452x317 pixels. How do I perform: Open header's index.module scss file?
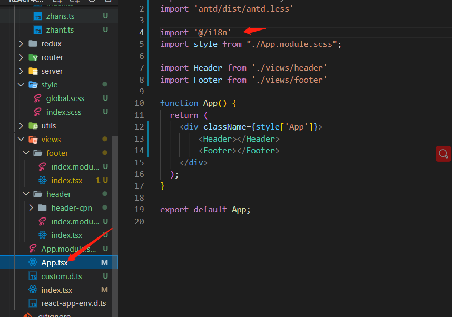coord(75,222)
